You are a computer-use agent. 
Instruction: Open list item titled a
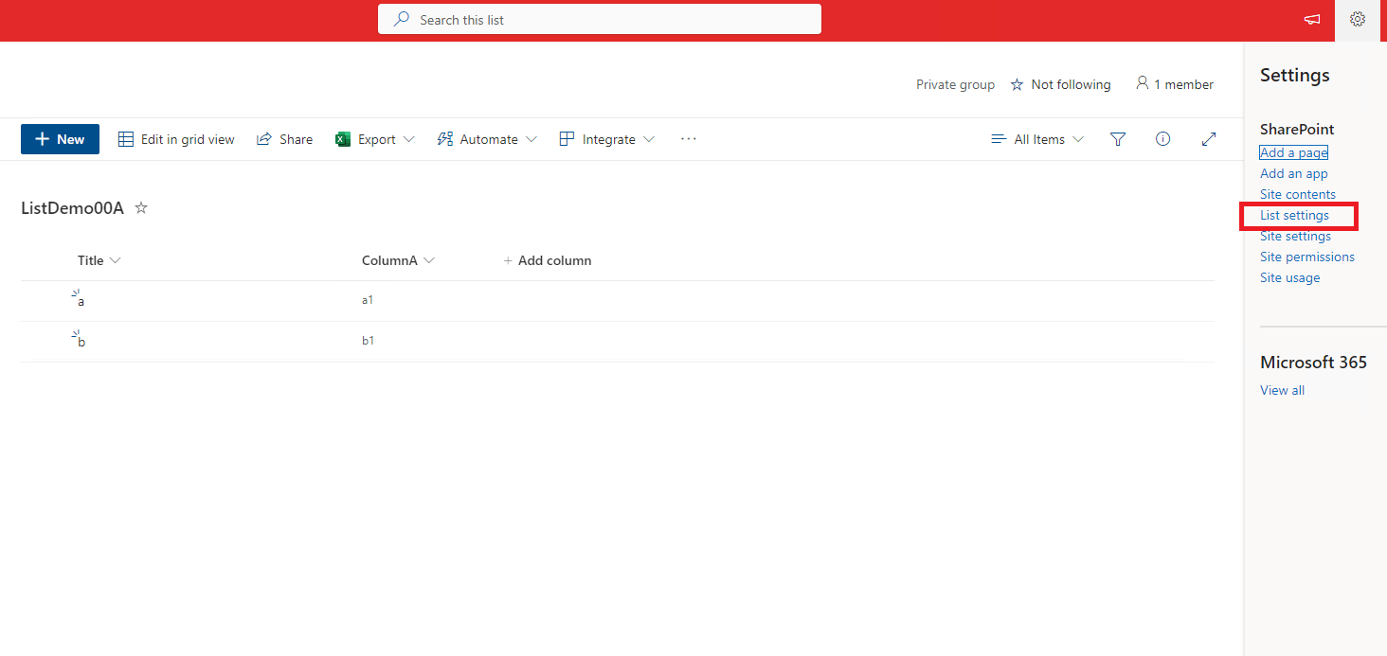(81, 302)
